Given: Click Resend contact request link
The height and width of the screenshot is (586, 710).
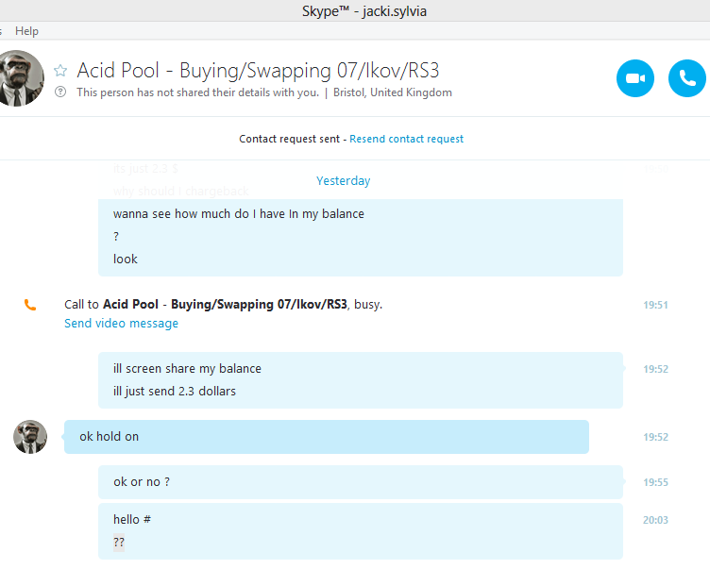Looking at the screenshot, I should (x=406, y=139).
